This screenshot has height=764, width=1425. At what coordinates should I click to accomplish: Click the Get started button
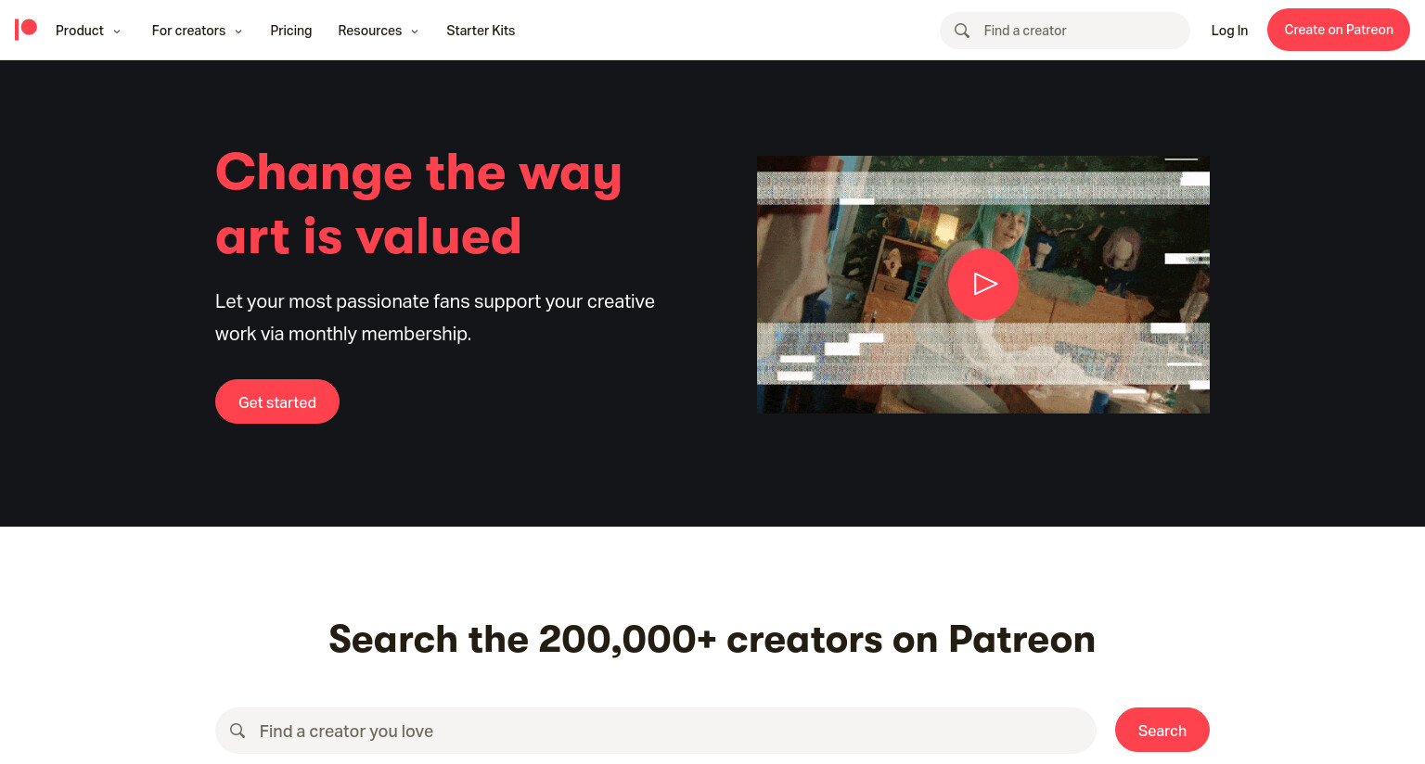pyautogui.click(x=277, y=401)
